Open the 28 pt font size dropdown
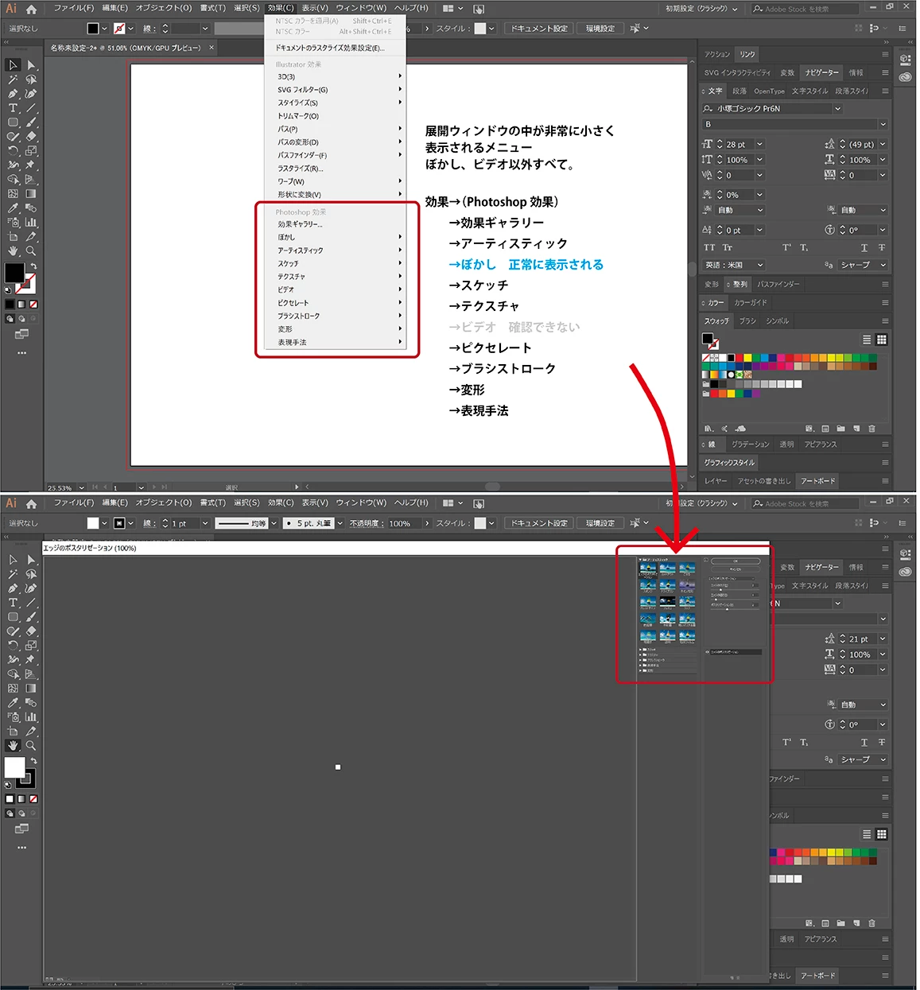Screen dimensions: 920x990 760,145
